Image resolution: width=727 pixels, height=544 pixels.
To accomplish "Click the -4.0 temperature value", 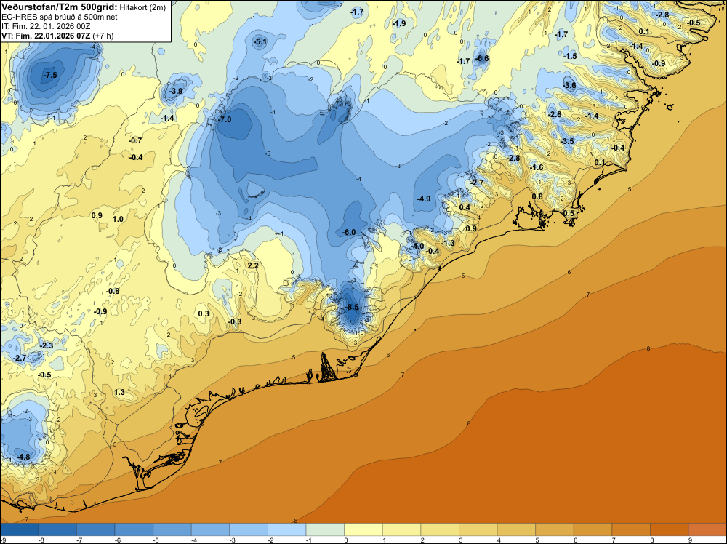I will coord(417,246).
